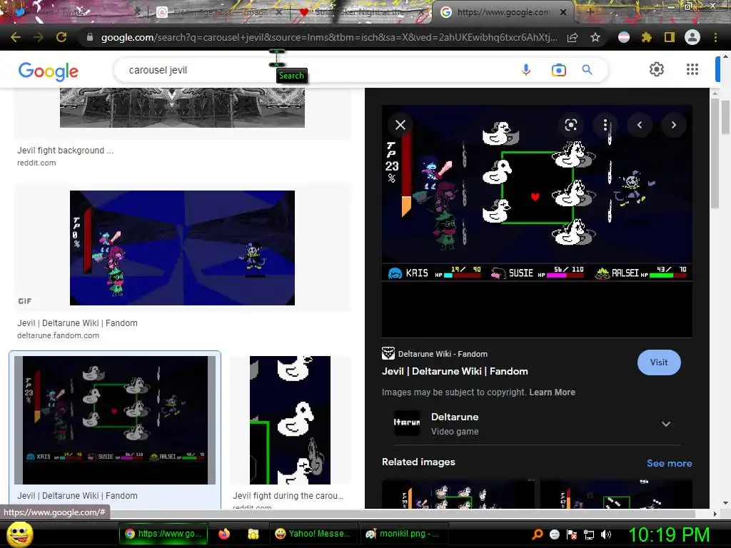Screen dimensions: 731x548
Task: Open preview image more options dots
Action: coord(605,125)
